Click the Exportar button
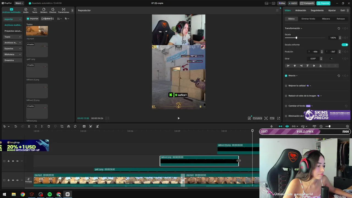The image size is (352, 198). coord(323,3)
